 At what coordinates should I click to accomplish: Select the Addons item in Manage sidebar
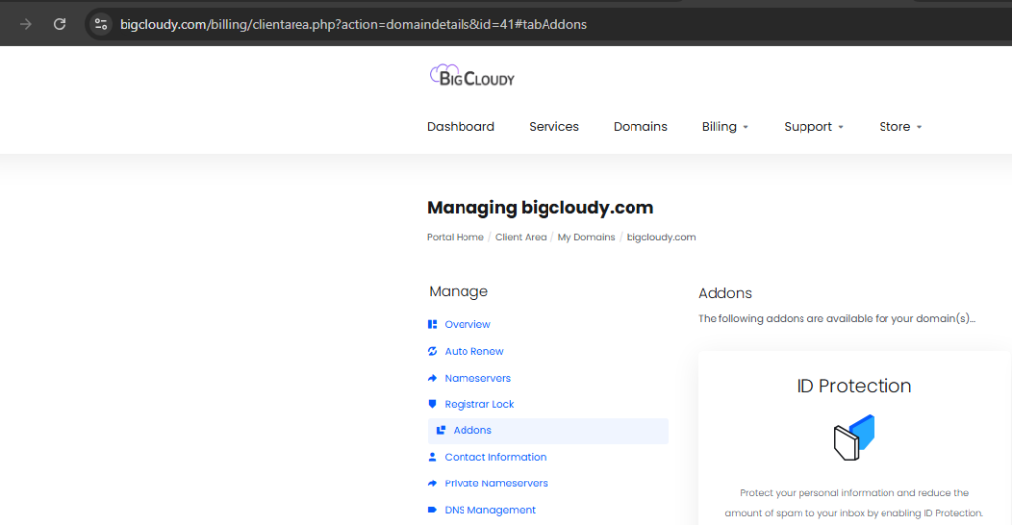click(471, 431)
